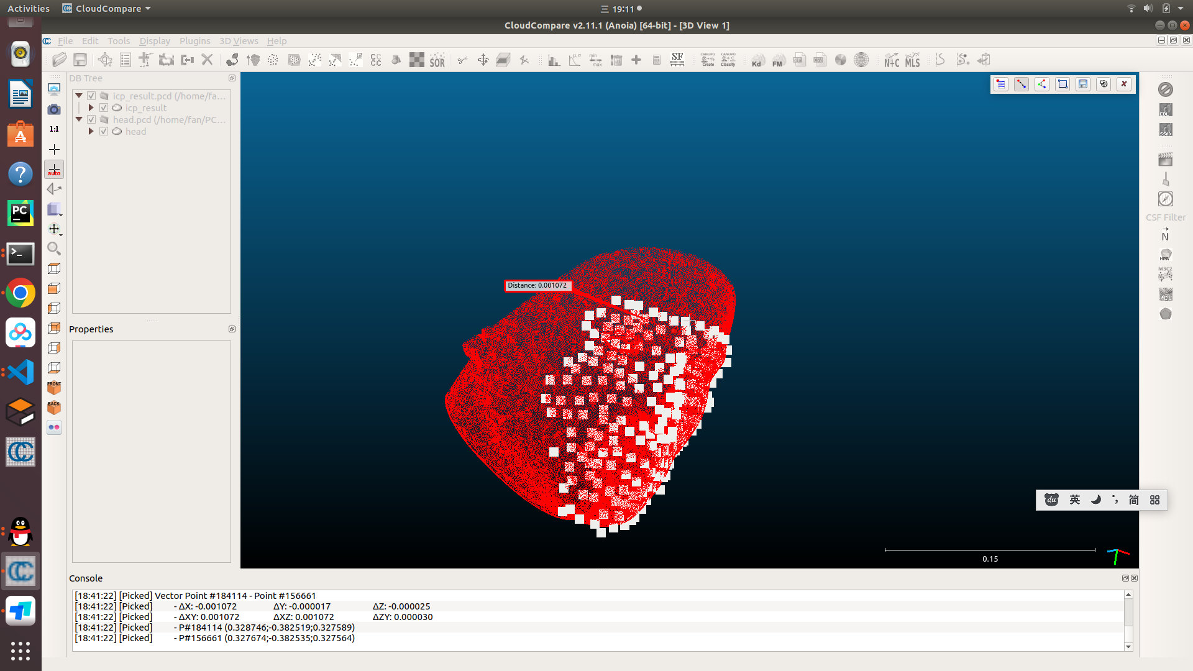The image size is (1193, 671).
Task: Click the SOR filter icon
Action: pos(437,60)
